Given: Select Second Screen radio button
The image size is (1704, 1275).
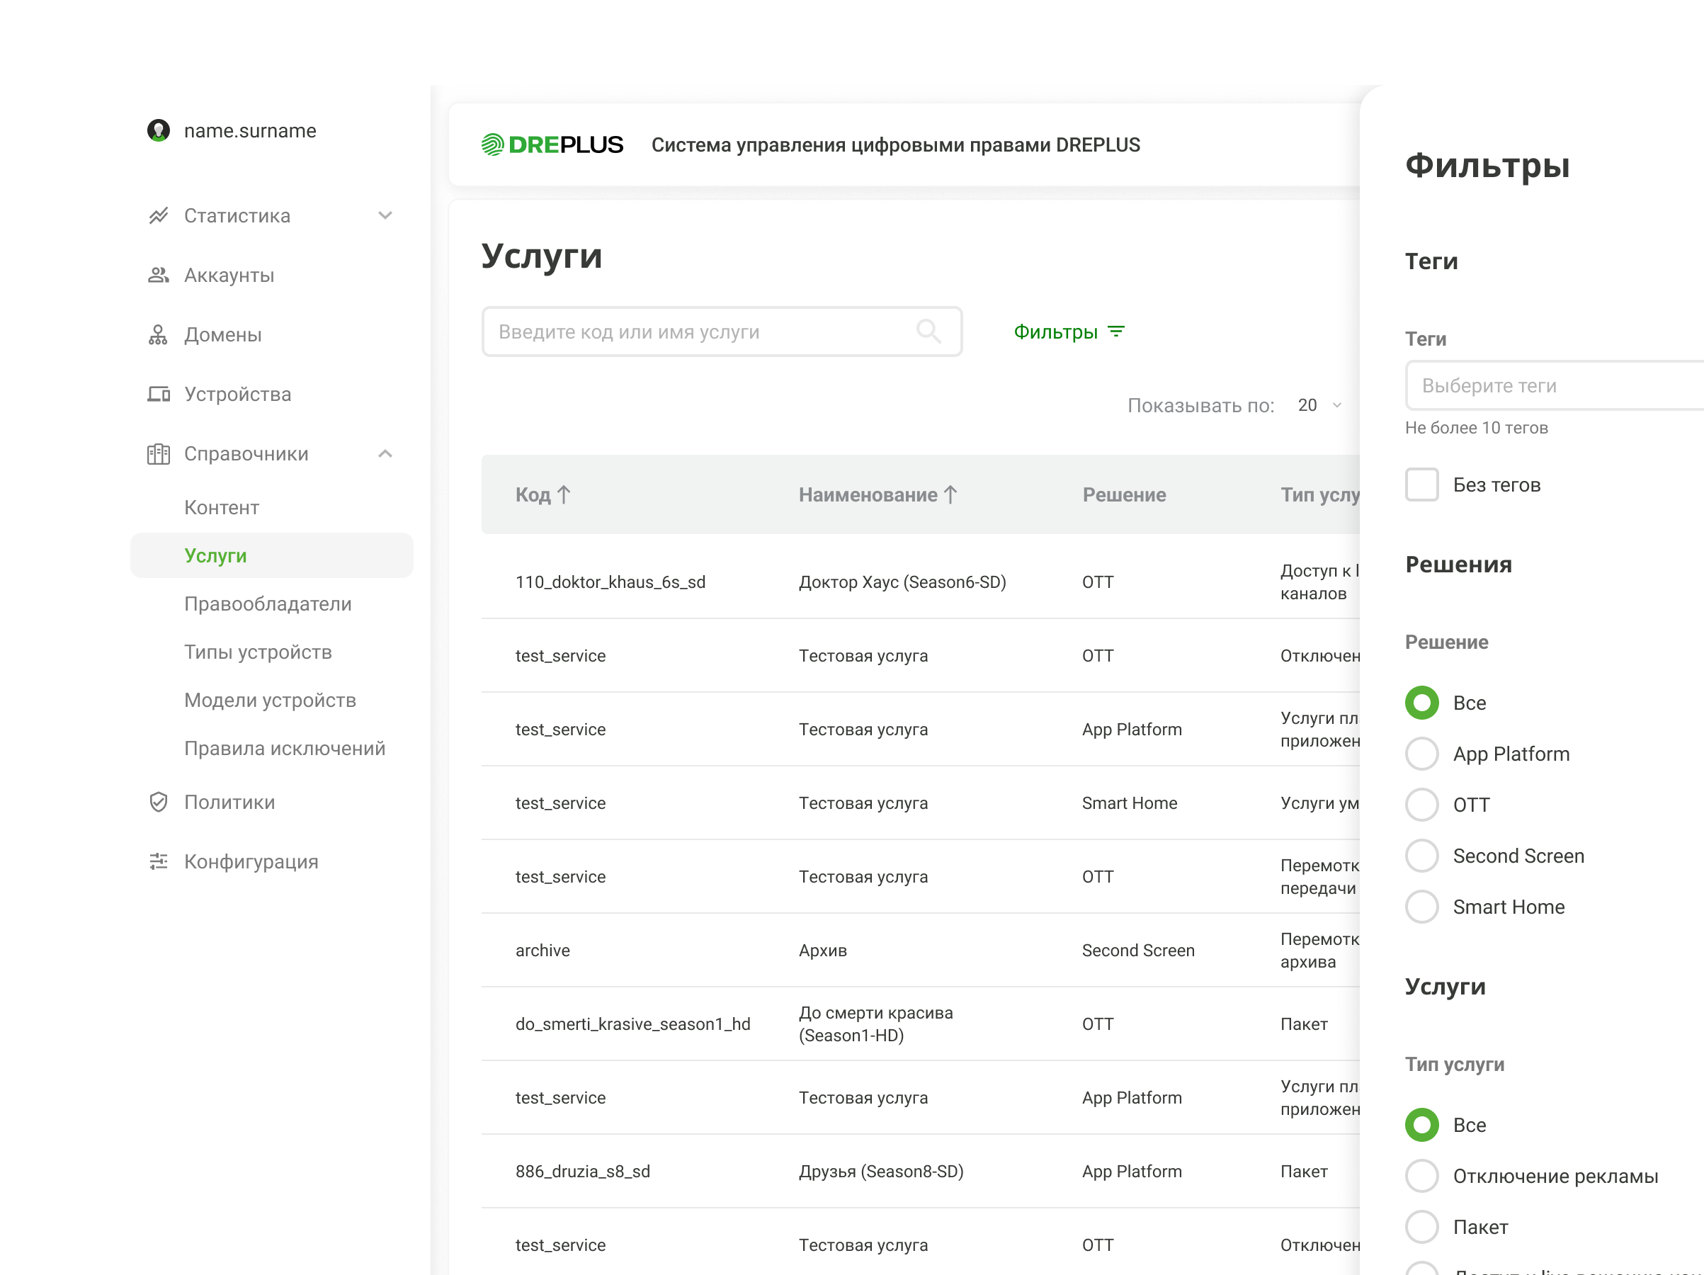Looking at the screenshot, I should pos(1422,856).
